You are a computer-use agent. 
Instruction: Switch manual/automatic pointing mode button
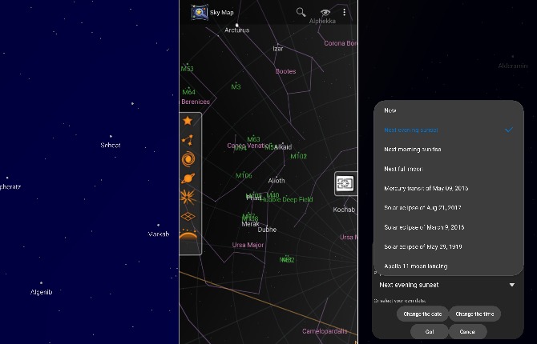(345, 184)
